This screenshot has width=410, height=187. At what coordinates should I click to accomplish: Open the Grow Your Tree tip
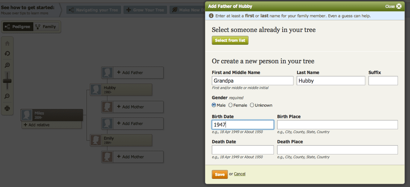click(x=145, y=10)
